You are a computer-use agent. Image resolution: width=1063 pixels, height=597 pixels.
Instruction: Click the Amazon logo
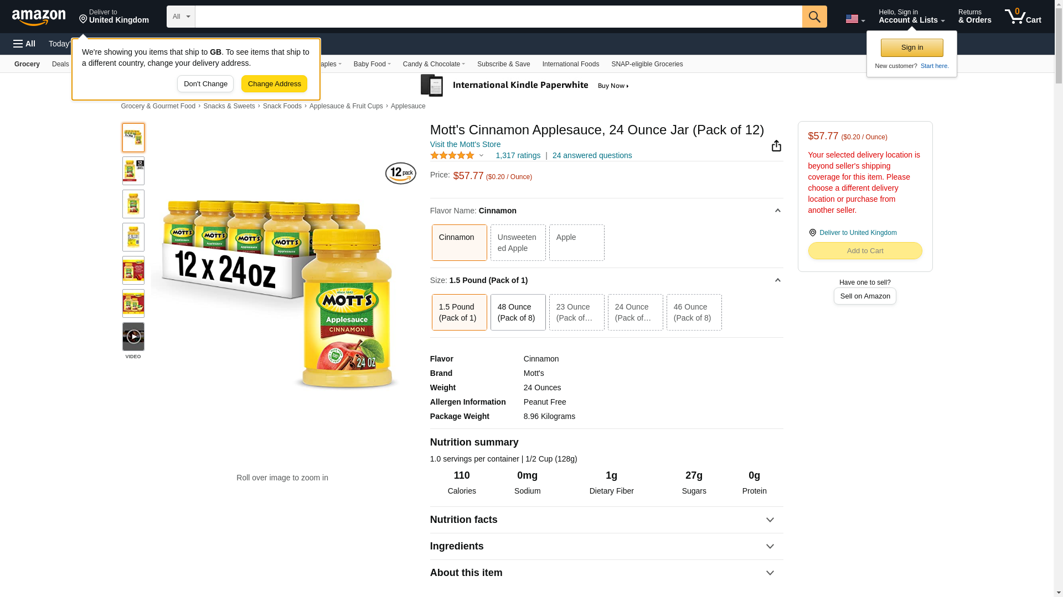pos(39,17)
